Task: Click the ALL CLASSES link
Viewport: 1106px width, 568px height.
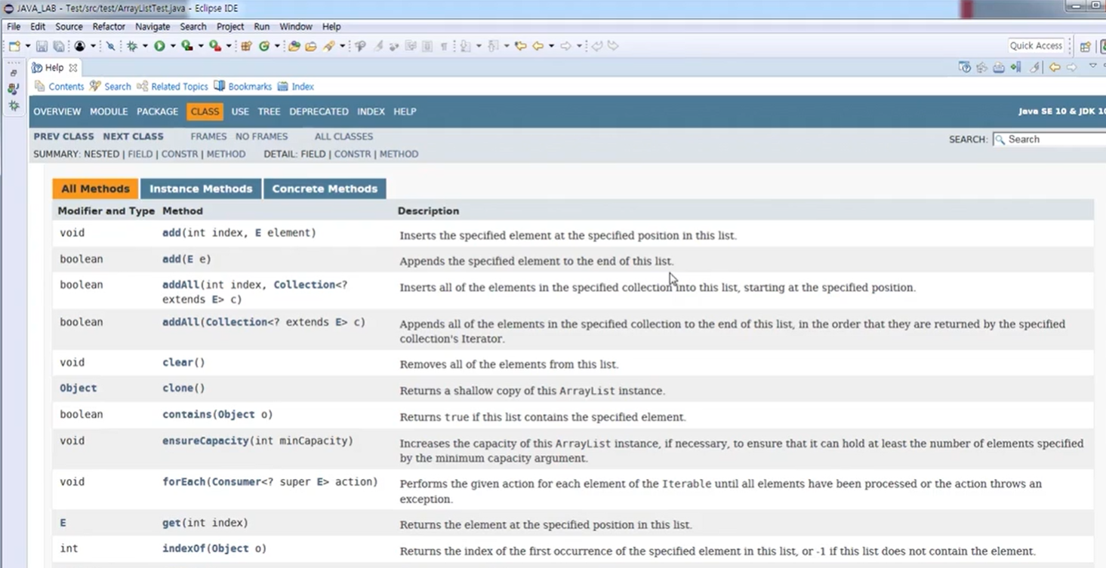Action: pos(344,137)
